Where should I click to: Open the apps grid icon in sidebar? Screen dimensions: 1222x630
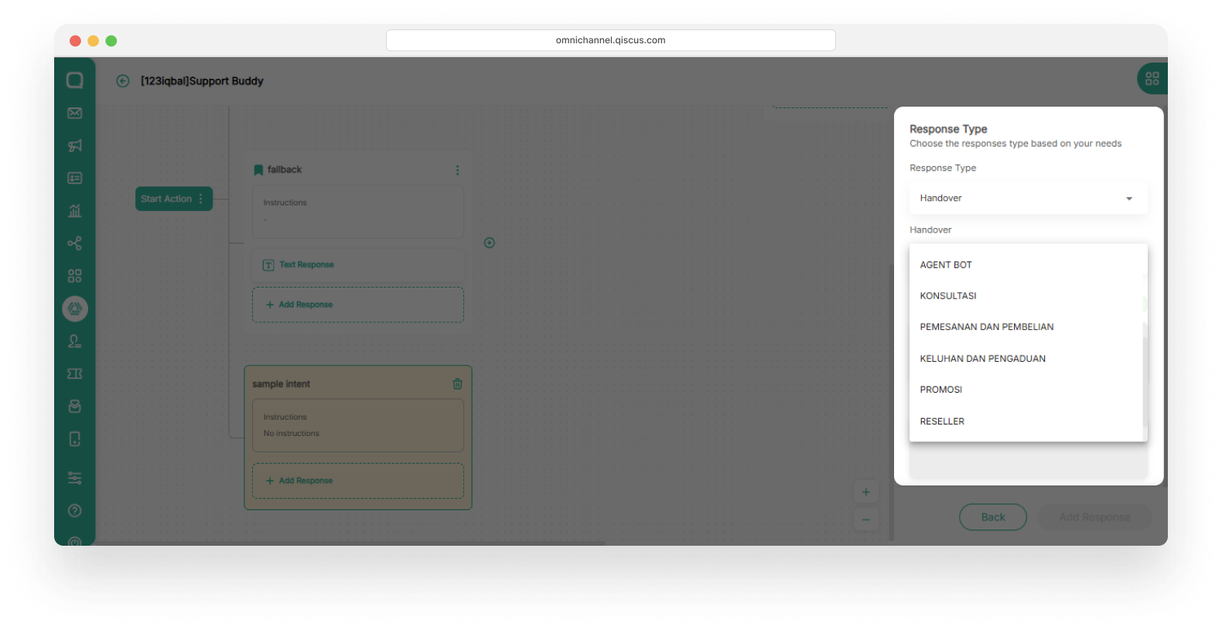tap(75, 276)
